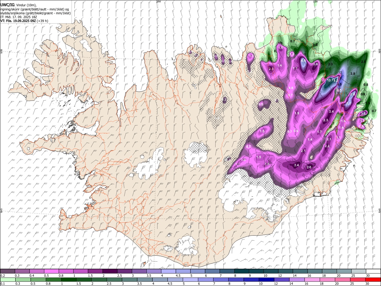The height and width of the screenshot is (286, 381).
Task: Click the 30 label on the upper snow scale
Action: (368, 276)
